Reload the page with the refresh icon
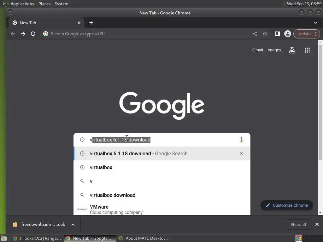This screenshot has width=323, height=242. coord(33,34)
